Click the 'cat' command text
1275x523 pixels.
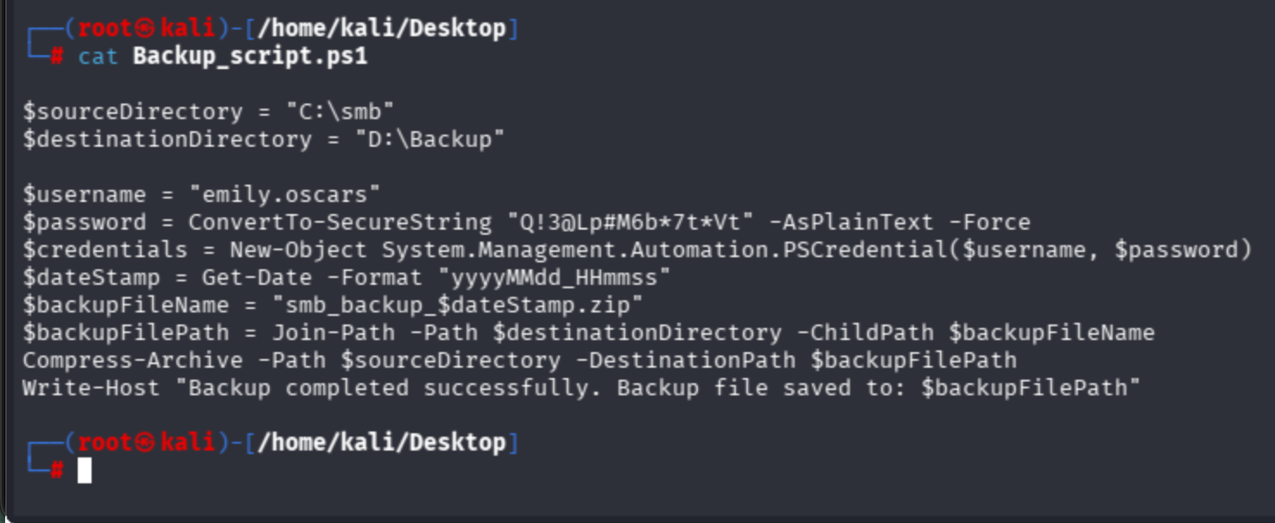(98, 57)
